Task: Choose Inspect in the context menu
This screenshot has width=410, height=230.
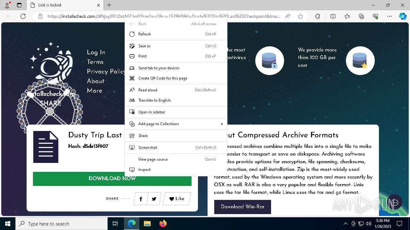Action: pyautogui.click(x=176, y=170)
